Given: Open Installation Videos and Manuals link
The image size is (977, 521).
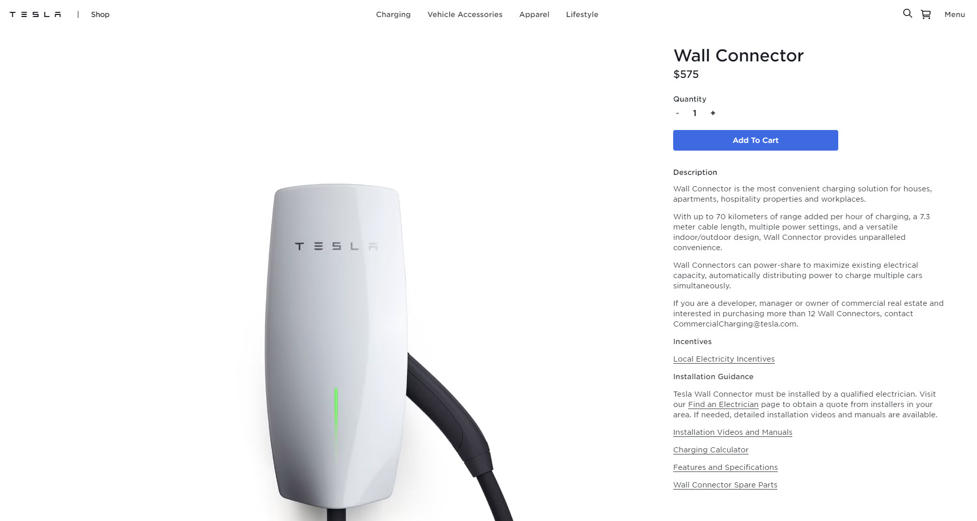Looking at the screenshot, I should (x=732, y=432).
